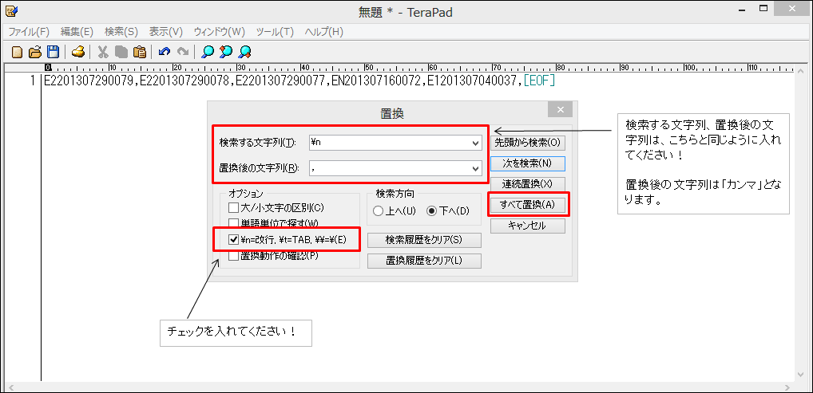The image size is (813, 393).
Task: Click the Paste clipboard icon
Action: coord(139,52)
